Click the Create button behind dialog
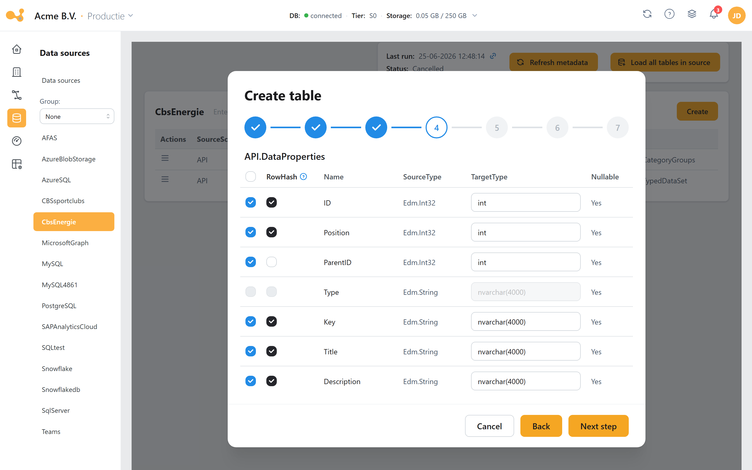The height and width of the screenshot is (470, 752). point(697,111)
